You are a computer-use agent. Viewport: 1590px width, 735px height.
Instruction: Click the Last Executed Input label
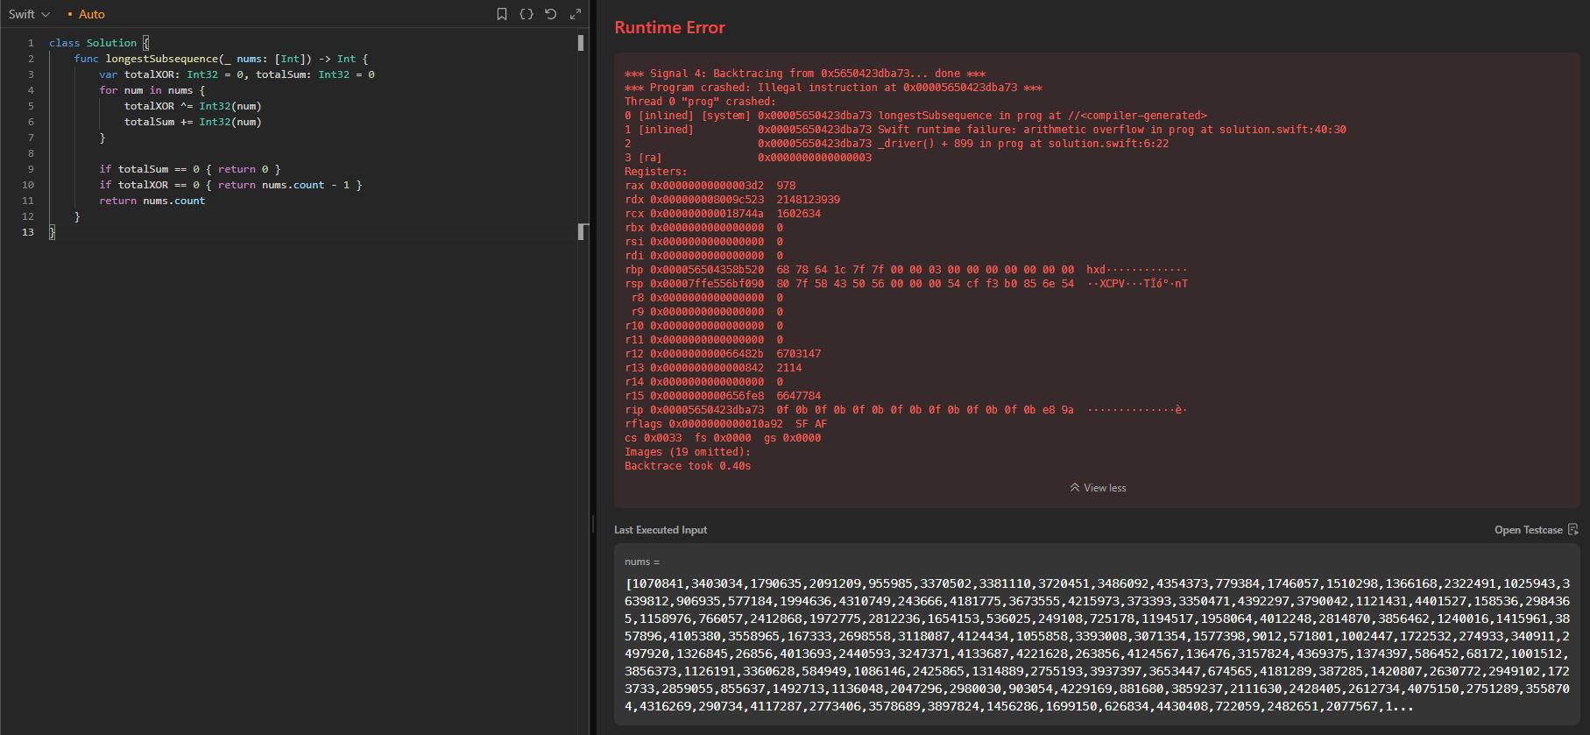661,530
